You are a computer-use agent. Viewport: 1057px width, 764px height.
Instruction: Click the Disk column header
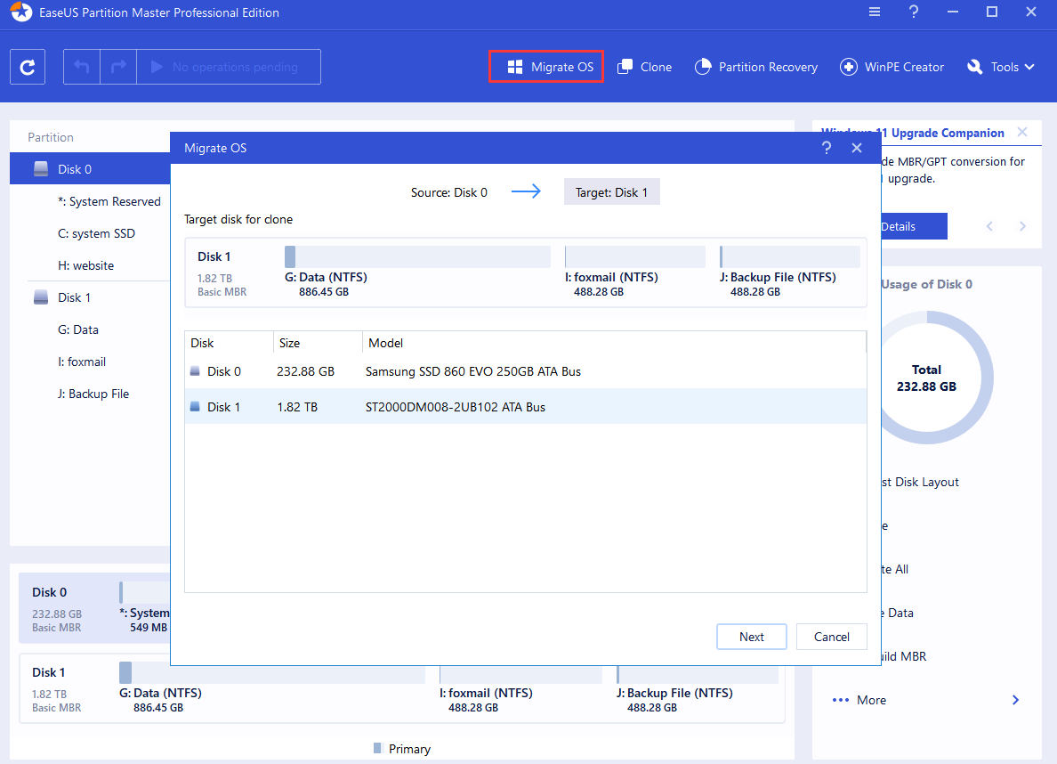tap(230, 343)
